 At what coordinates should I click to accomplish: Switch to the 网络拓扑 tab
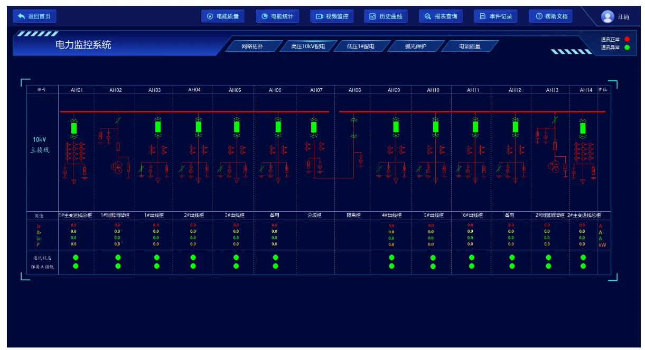coord(252,46)
